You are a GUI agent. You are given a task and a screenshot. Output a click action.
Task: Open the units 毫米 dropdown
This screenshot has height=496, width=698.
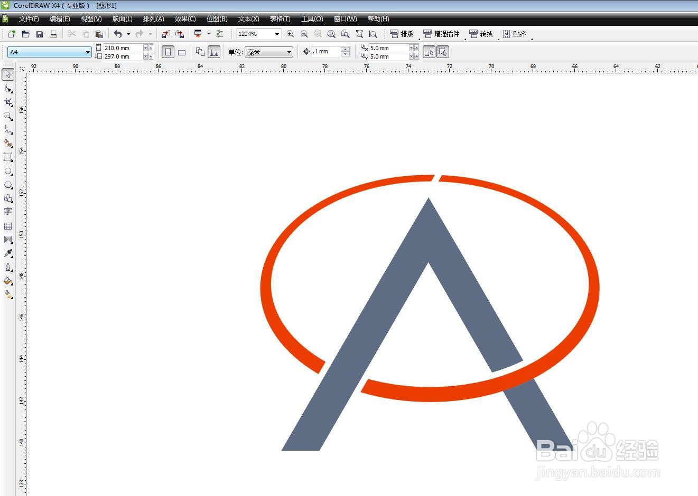pos(289,52)
